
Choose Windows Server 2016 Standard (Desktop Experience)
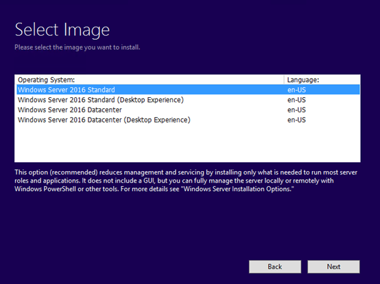pyautogui.click(x=188, y=100)
